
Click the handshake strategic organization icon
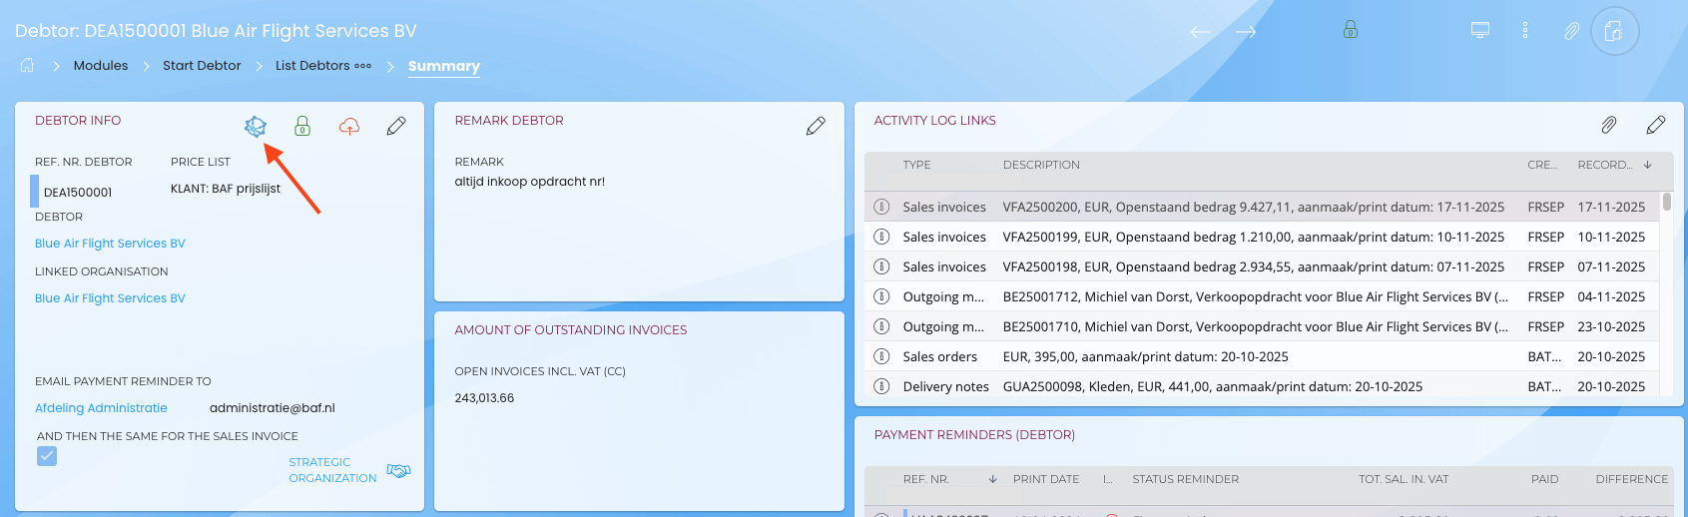coord(398,470)
